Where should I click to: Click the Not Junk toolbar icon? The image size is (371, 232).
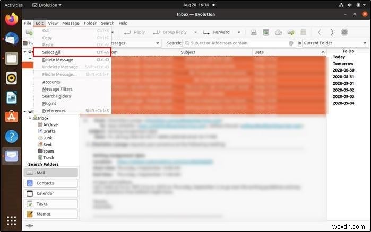coord(291,32)
